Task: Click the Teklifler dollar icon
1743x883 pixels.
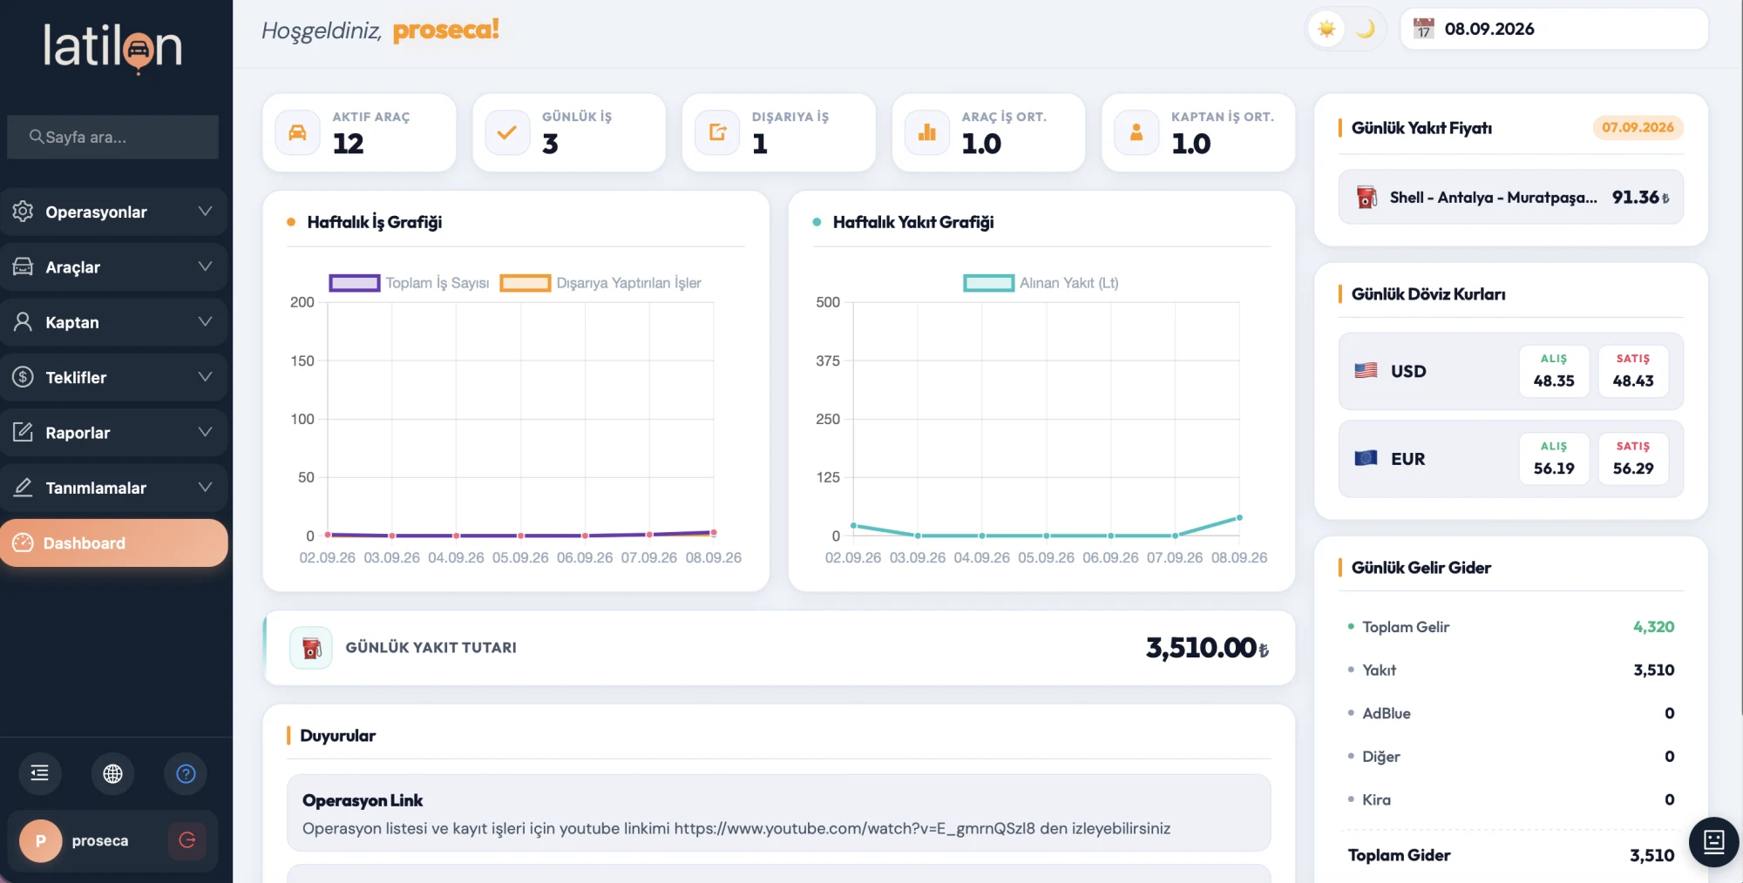Action: [24, 377]
